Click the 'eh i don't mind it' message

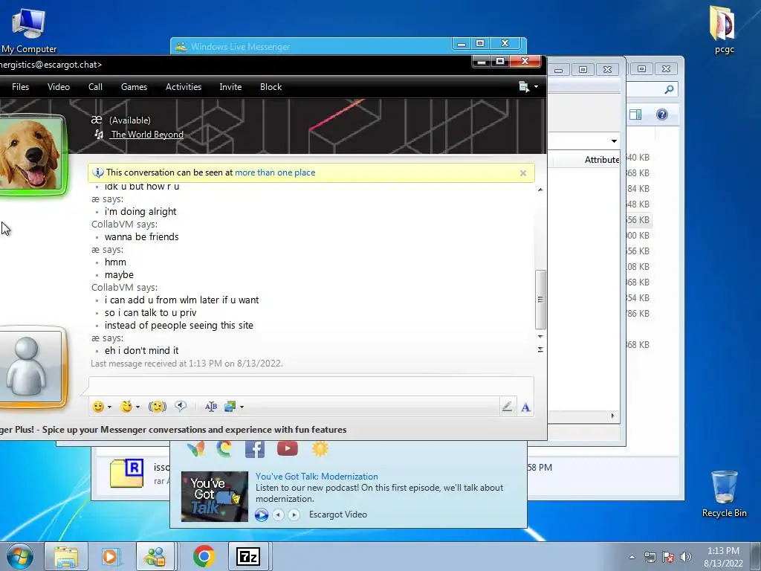pos(142,351)
